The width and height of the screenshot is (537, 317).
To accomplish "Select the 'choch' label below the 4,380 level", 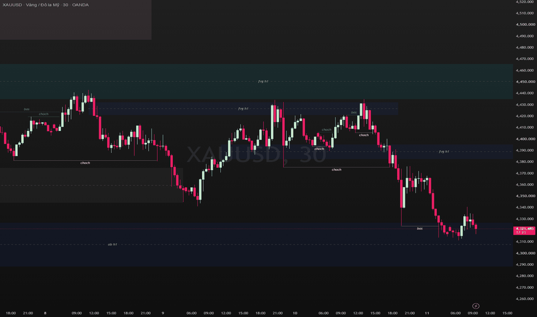I will [336, 169].
